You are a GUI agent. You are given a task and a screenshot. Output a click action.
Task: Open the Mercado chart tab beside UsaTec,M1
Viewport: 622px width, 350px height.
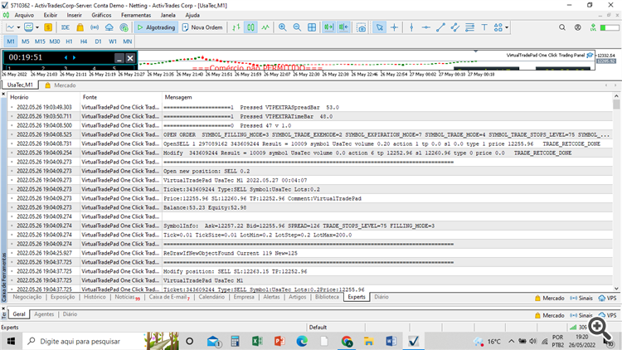pyautogui.click(x=61, y=85)
